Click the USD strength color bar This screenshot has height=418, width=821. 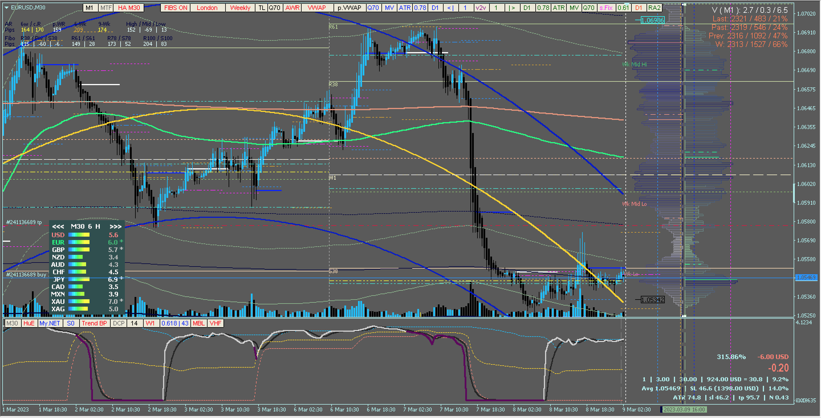pyautogui.click(x=79, y=235)
